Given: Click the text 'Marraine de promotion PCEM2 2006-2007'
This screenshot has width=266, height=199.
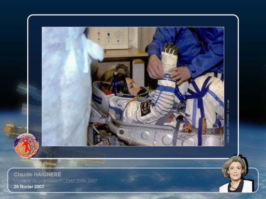Looking at the screenshot, I should click(55, 181).
